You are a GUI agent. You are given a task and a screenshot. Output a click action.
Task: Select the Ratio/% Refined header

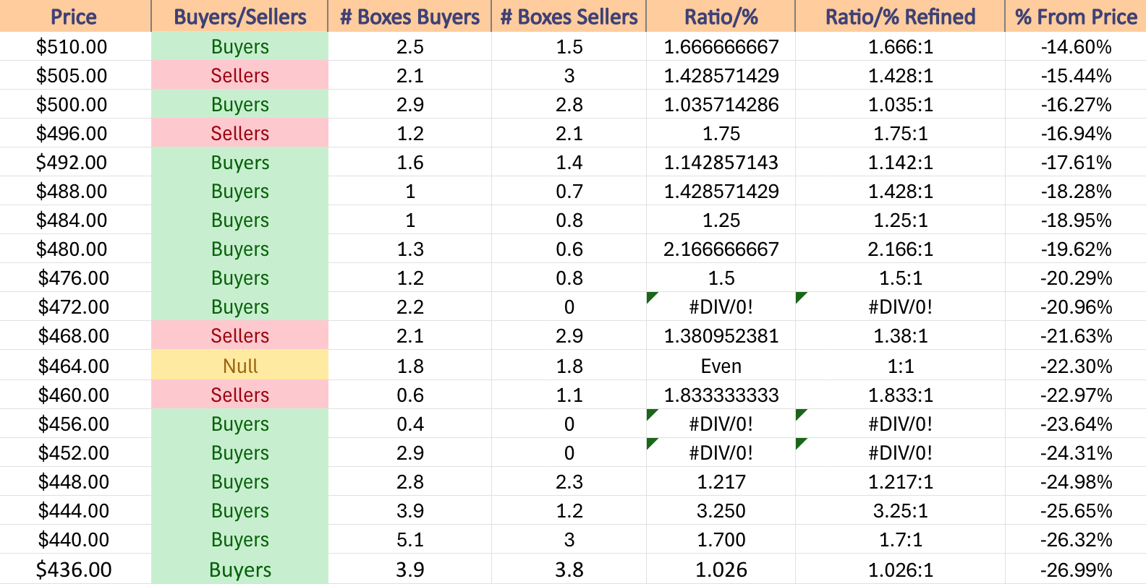[x=900, y=16]
